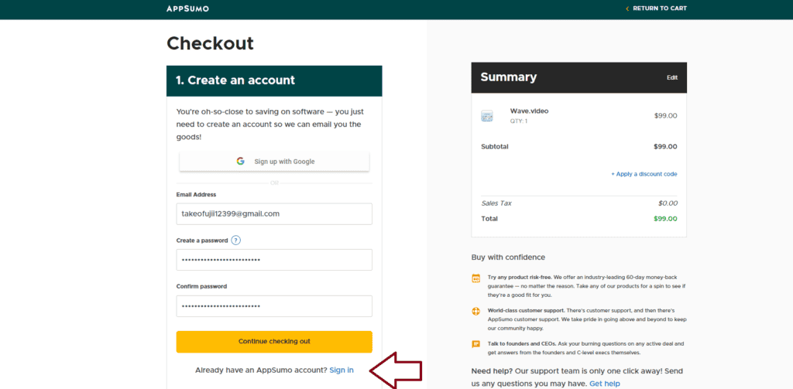This screenshot has width=793, height=389.
Task: Click the back chevron beside Return to Cart
Action: 627,9
